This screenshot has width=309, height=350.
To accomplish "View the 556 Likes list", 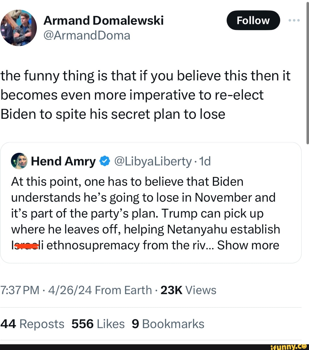I will [x=98, y=324].
